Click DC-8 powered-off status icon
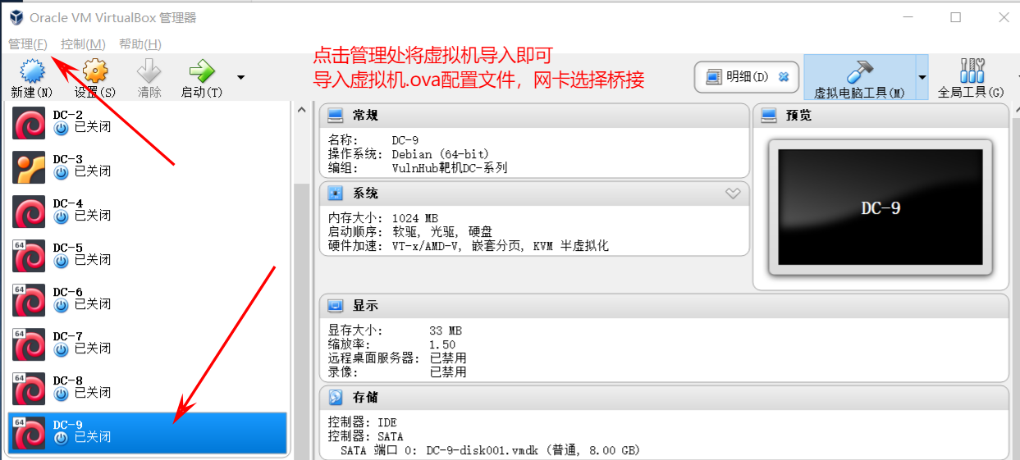Viewport: 1020px width, 460px height. pos(61,394)
